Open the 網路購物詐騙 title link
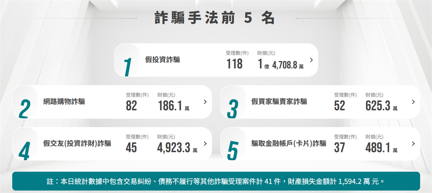 pyautogui.click(x=64, y=102)
